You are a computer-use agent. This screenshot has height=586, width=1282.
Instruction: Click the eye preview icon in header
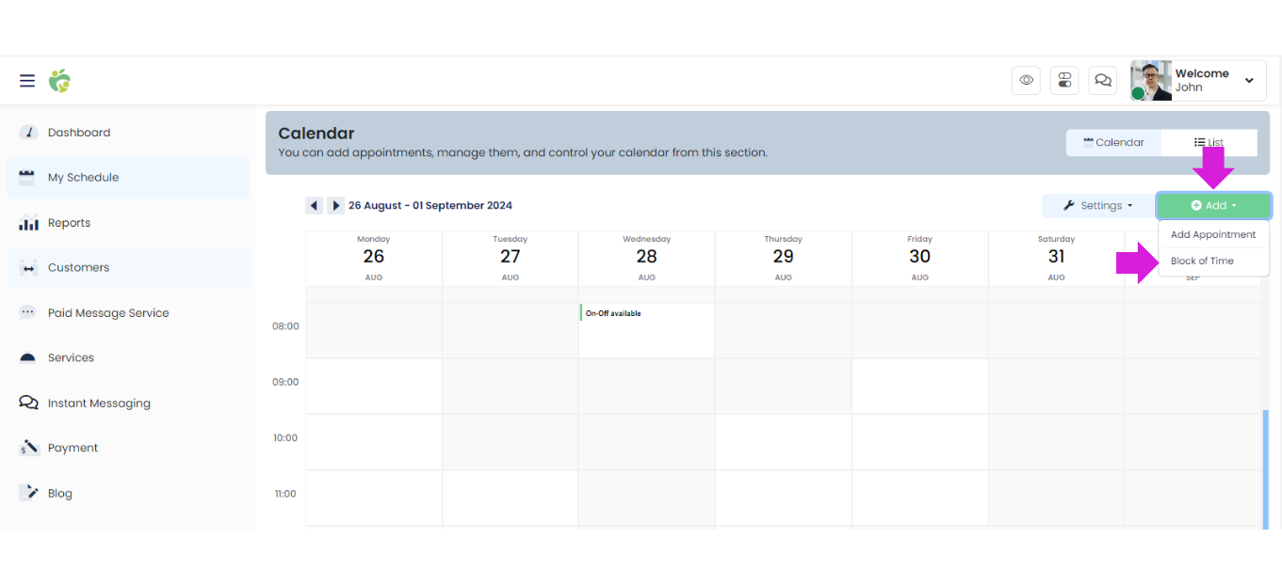[1027, 81]
